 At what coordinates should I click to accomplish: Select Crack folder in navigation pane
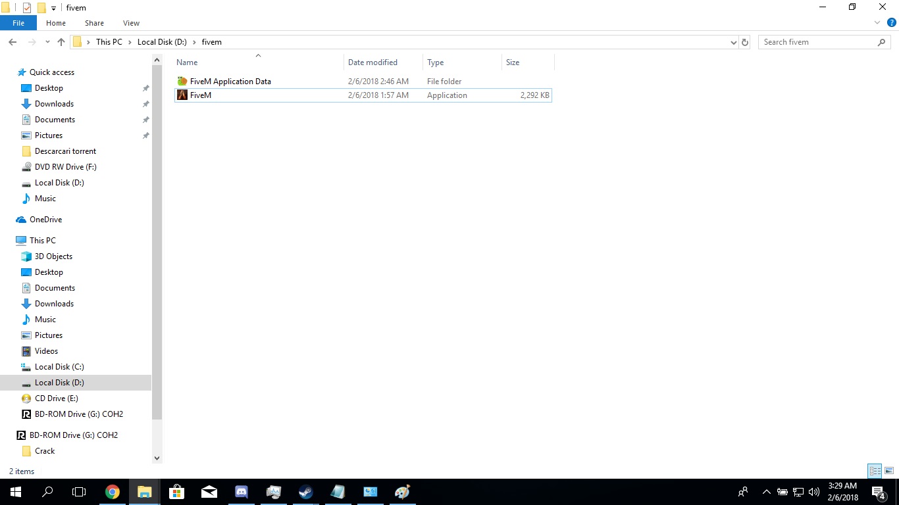(45, 451)
